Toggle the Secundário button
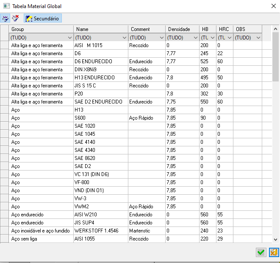The width and height of the screenshot is (280, 263). 43,18
